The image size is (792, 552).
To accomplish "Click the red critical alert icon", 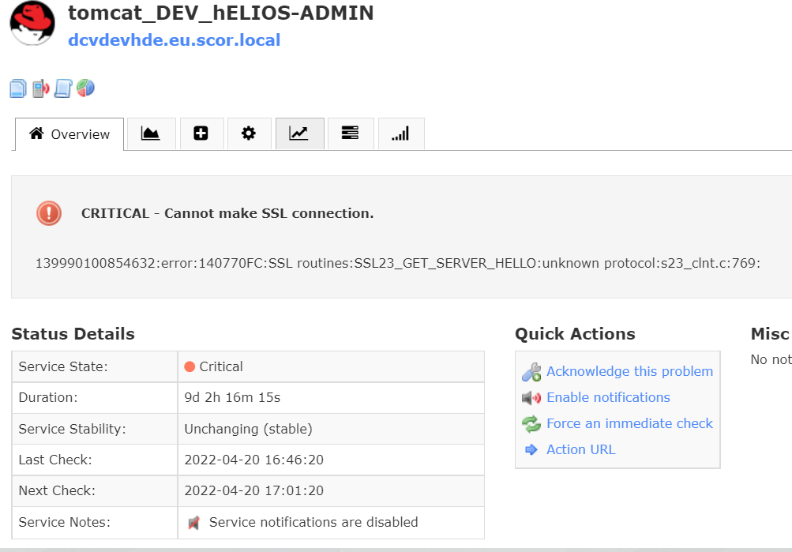I will 49,213.
